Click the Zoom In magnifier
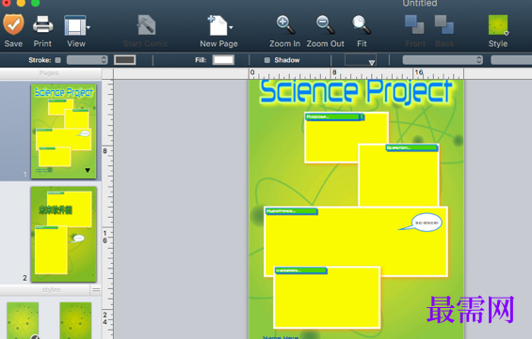This screenshot has height=339, width=532. pyautogui.click(x=285, y=24)
